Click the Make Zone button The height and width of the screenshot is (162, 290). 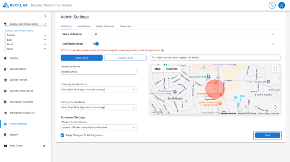point(82,58)
